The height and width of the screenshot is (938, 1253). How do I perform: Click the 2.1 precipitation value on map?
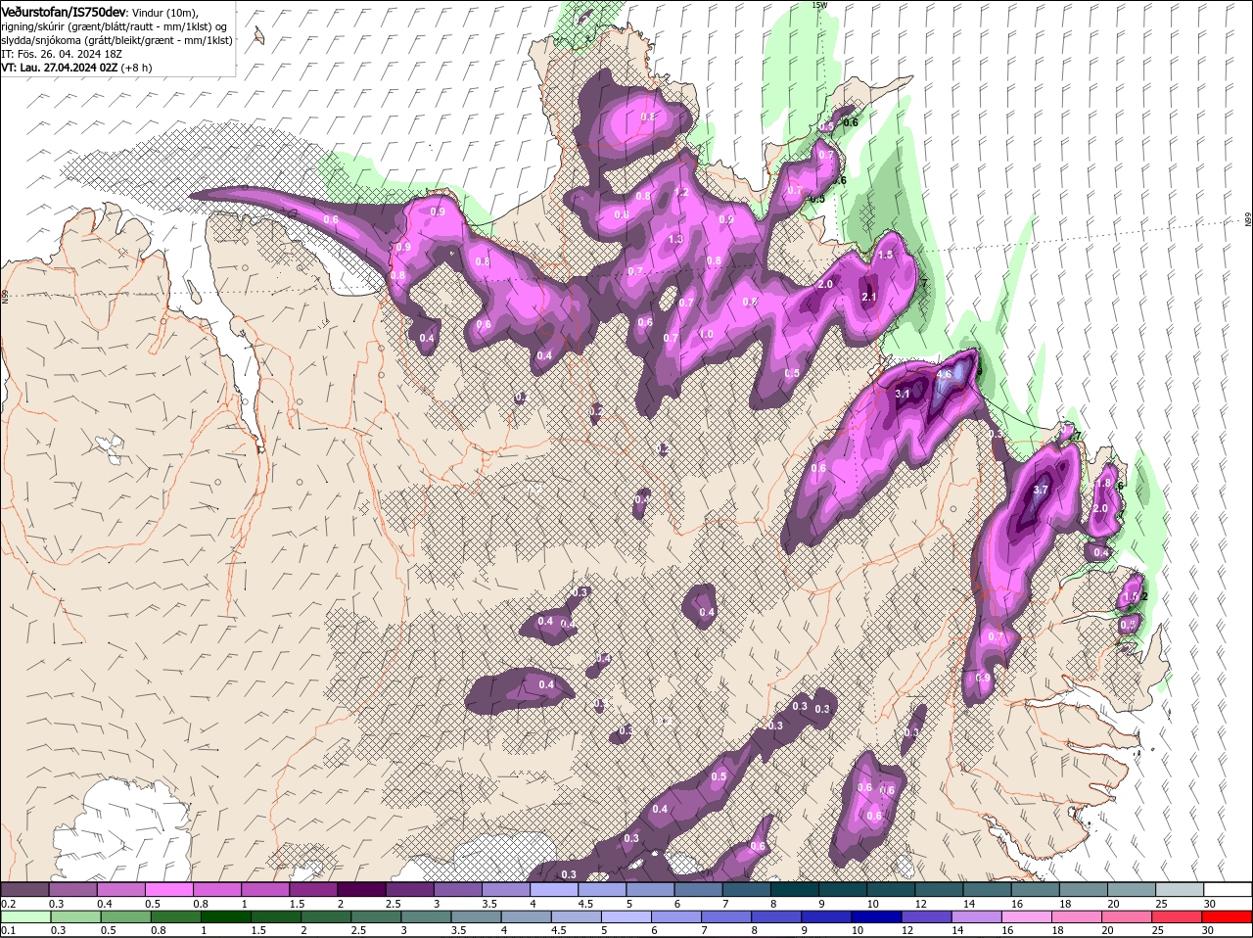(868, 297)
